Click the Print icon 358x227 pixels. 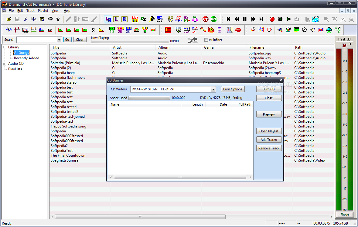click(x=50, y=19)
